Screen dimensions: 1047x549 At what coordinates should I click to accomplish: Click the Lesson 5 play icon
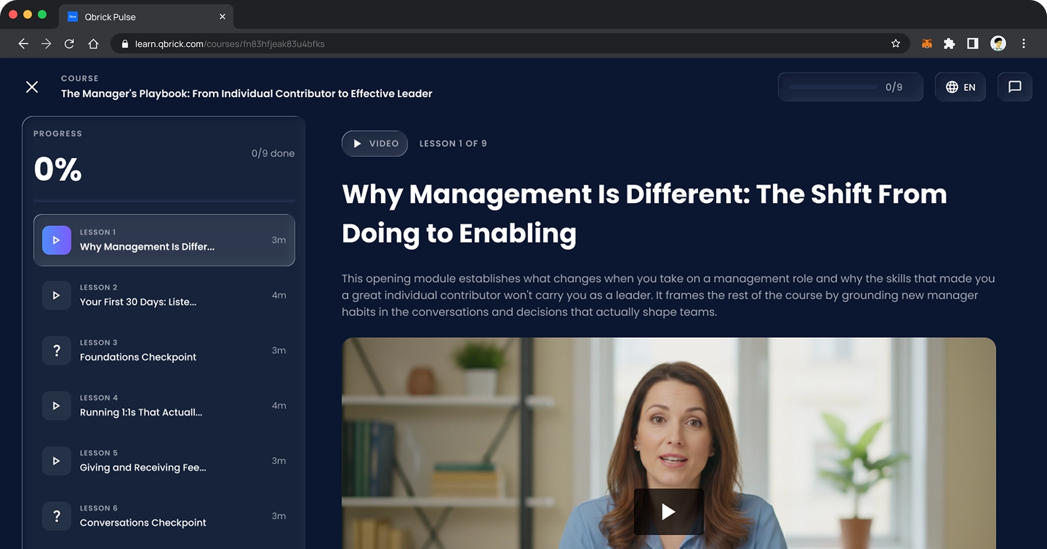point(57,461)
